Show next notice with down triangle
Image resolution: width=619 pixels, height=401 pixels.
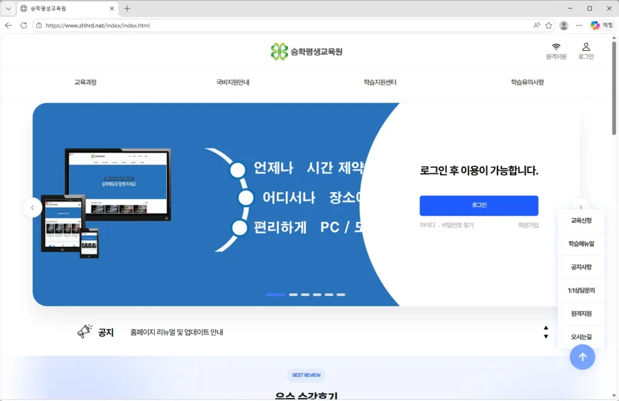(x=546, y=336)
